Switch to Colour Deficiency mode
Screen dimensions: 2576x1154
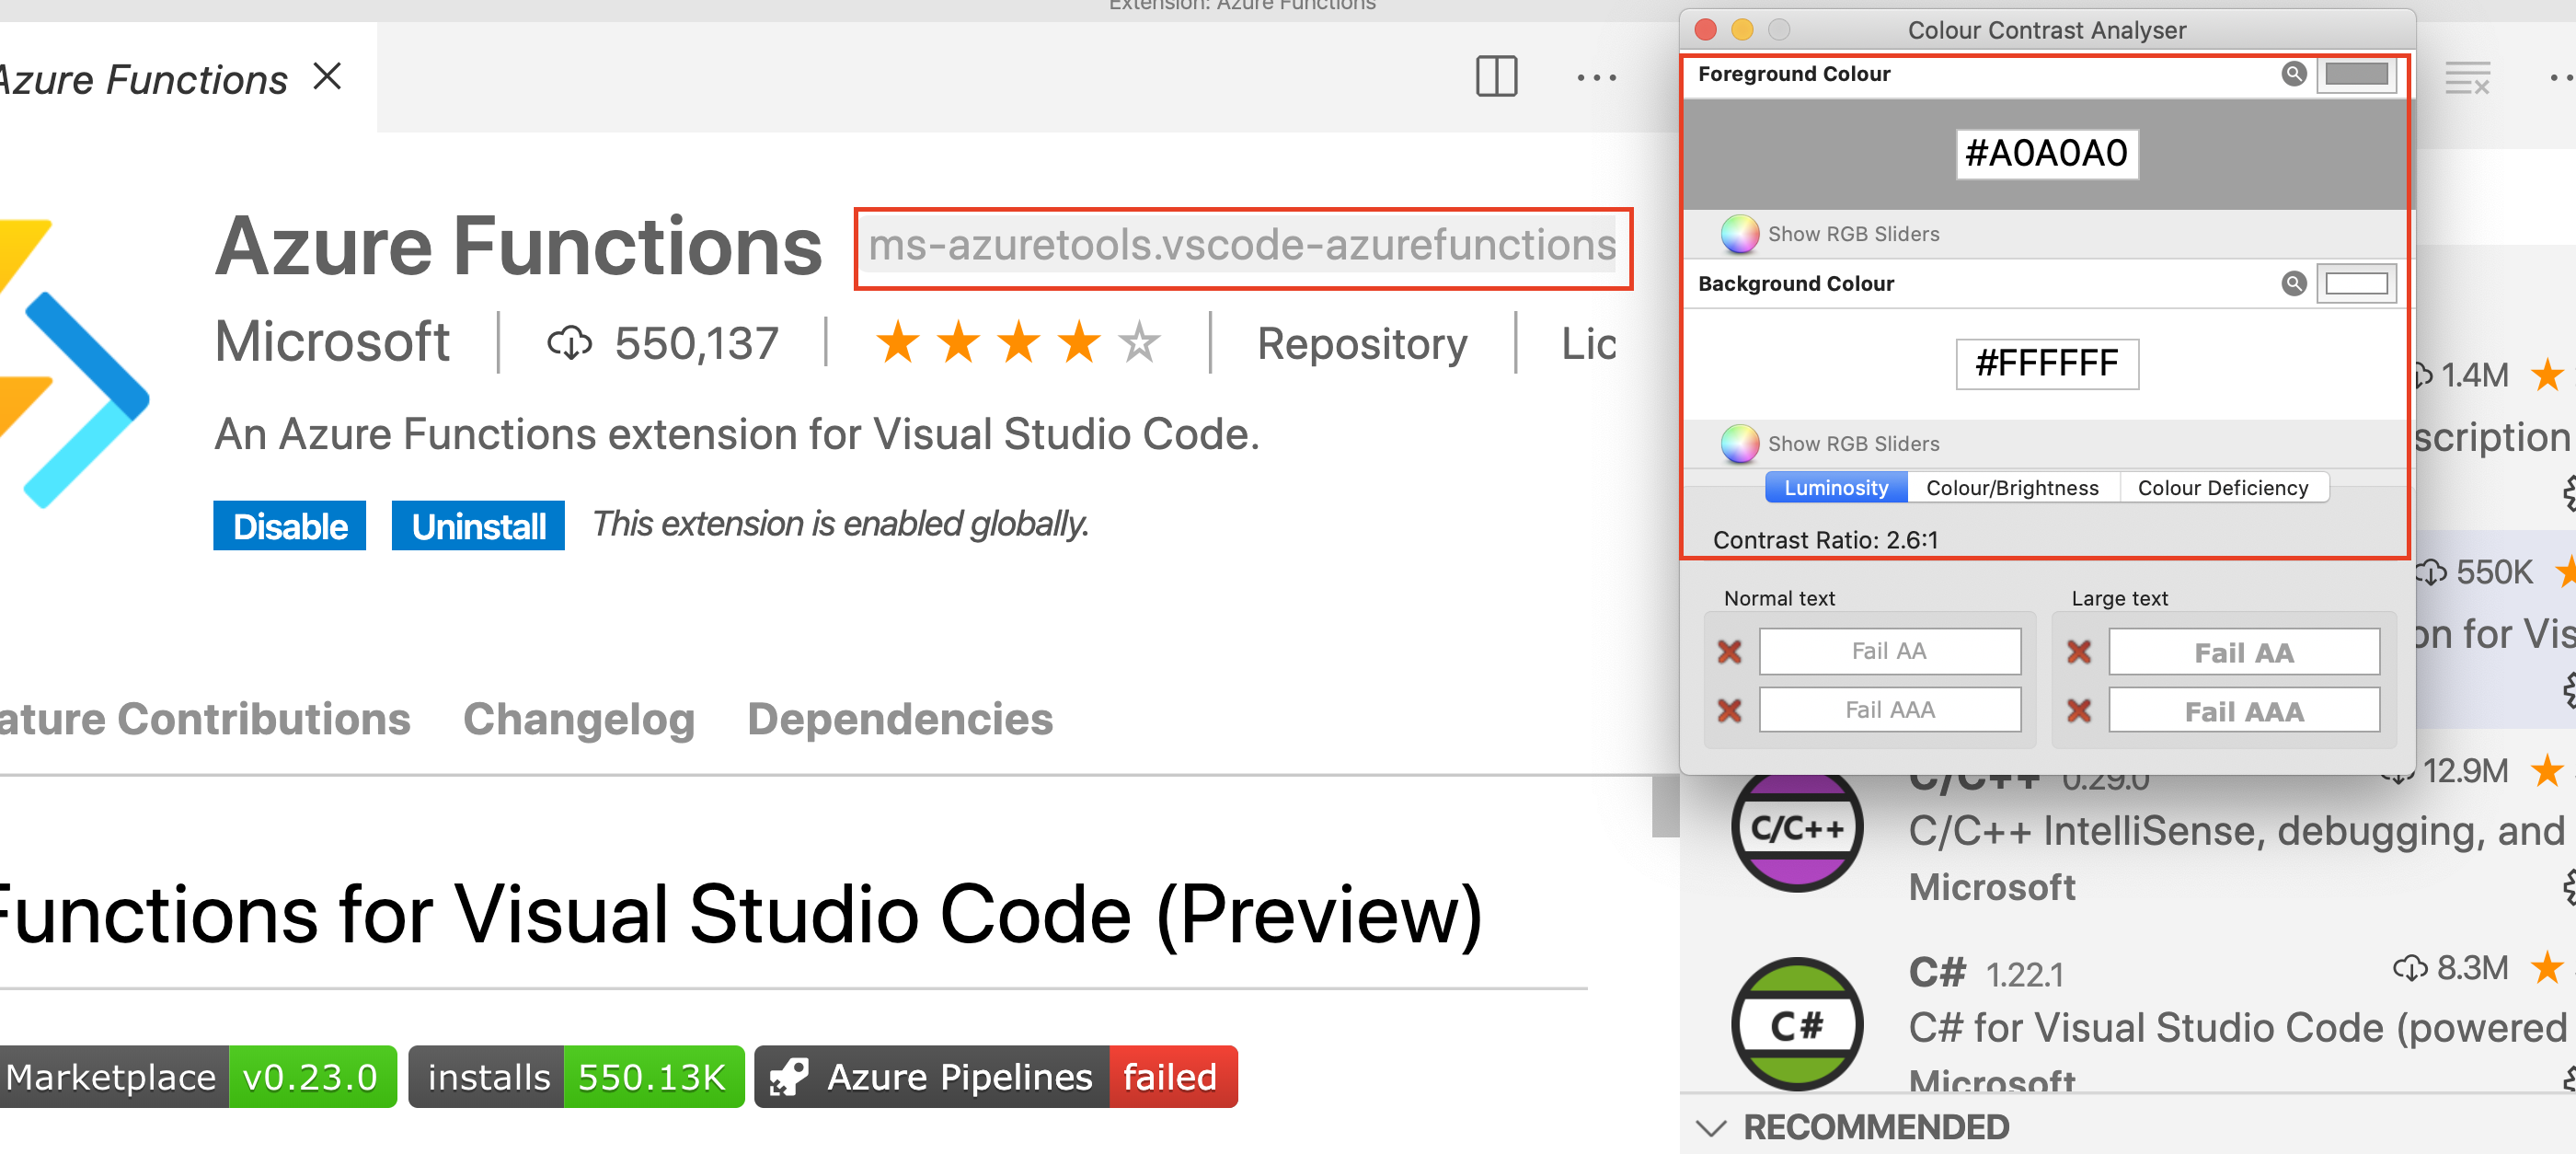pos(2222,488)
